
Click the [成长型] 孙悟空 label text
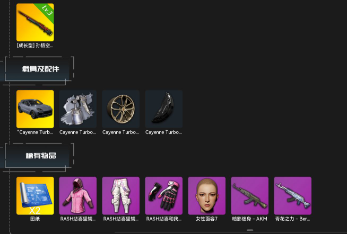click(x=35, y=46)
